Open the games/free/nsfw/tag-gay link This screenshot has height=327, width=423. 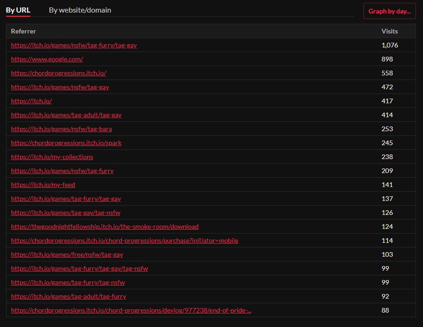click(x=67, y=255)
